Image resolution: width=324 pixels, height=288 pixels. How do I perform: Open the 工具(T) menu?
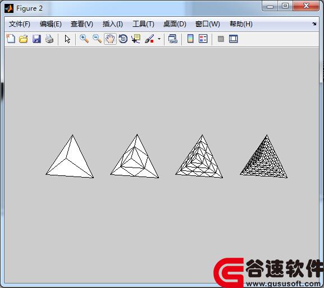point(143,24)
